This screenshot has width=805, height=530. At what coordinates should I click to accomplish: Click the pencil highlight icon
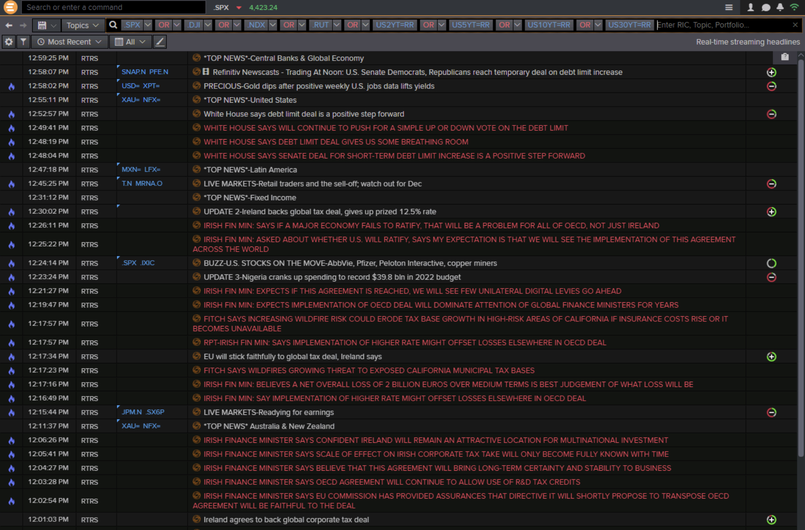click(160, 42)
